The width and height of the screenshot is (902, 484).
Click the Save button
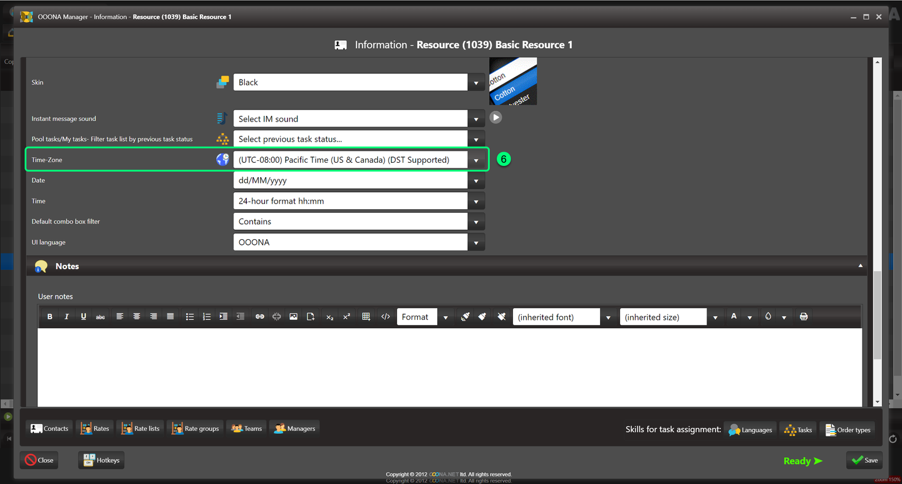pos(864,460)
